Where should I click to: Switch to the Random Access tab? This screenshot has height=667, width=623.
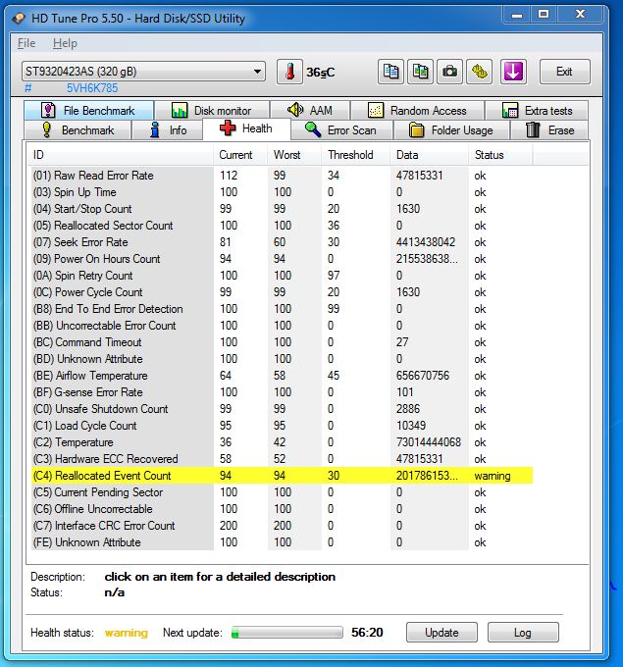[417, 110]
